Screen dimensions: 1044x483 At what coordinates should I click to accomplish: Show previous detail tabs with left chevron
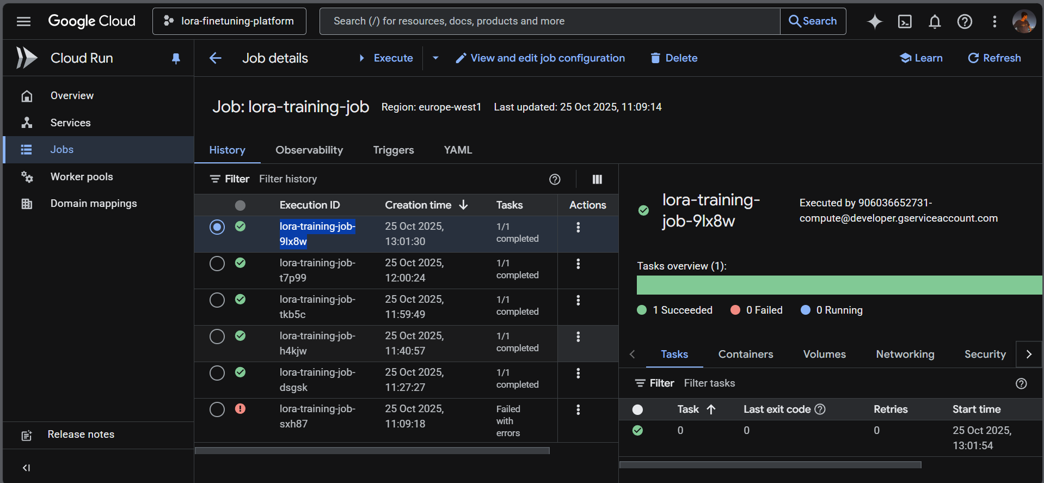tap(632, 354)
